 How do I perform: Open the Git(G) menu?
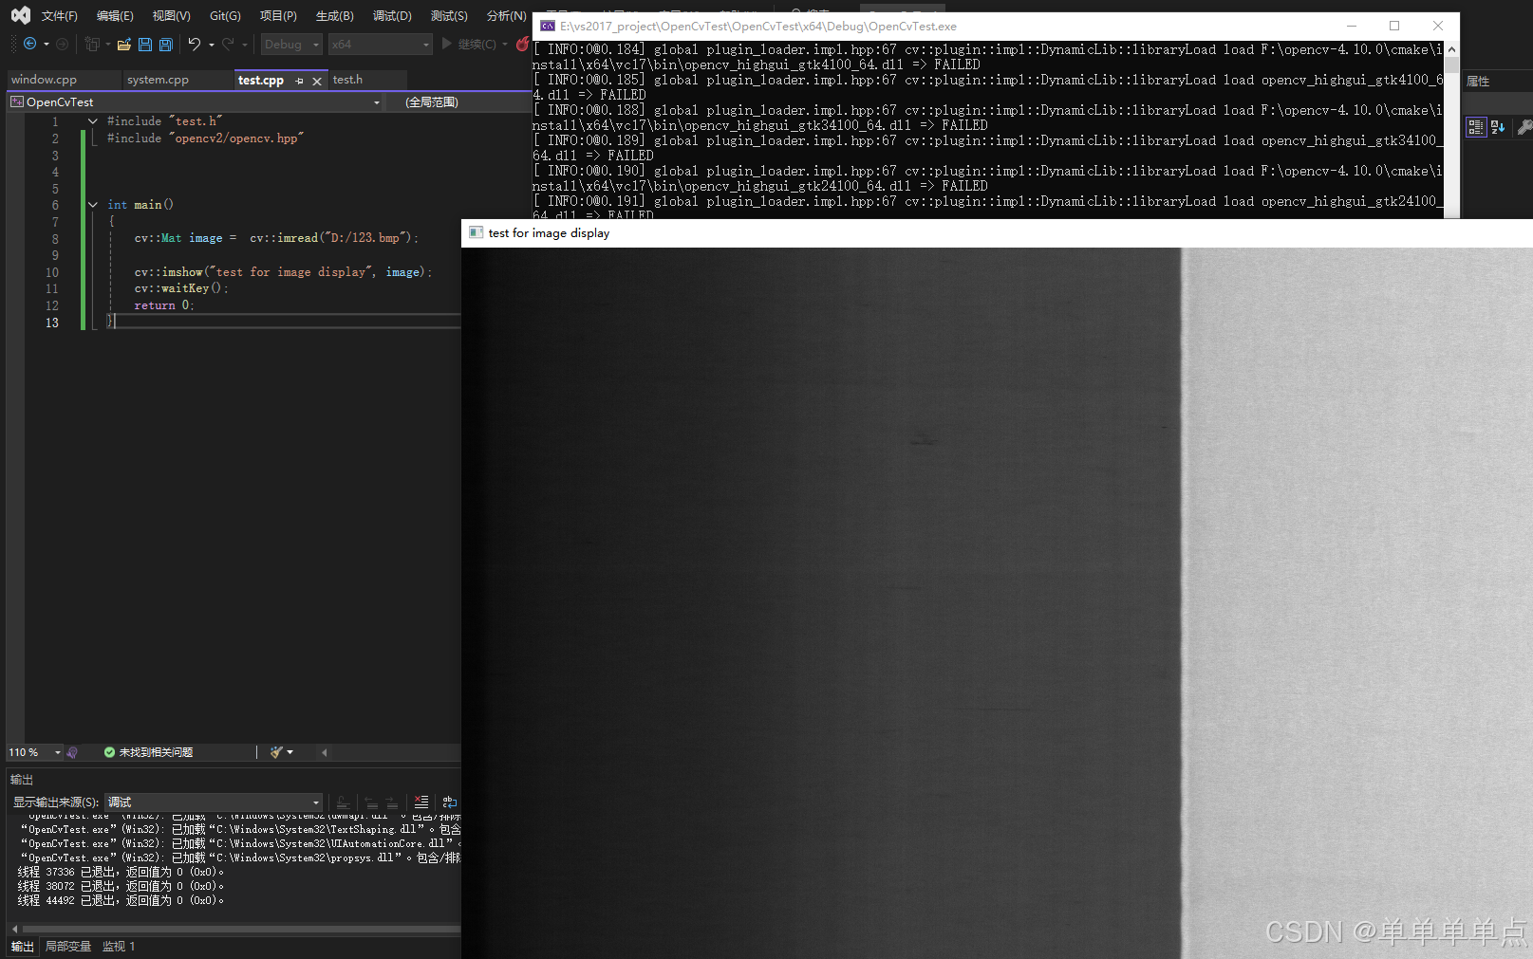[x=225, y=16]
